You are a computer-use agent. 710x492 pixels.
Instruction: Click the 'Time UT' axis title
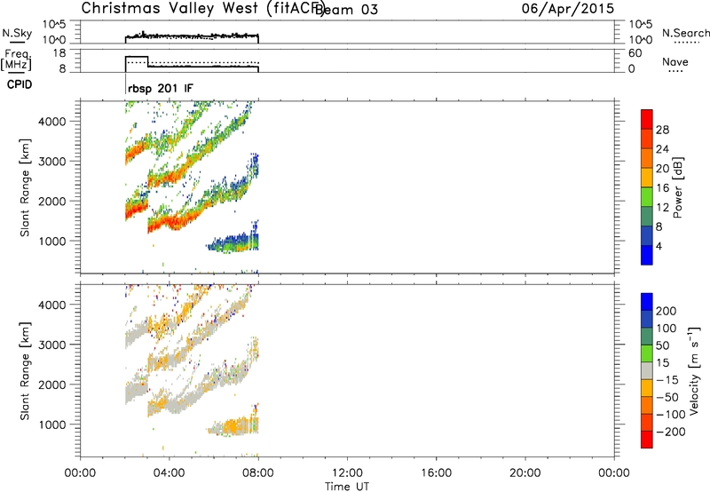[347, 487]
